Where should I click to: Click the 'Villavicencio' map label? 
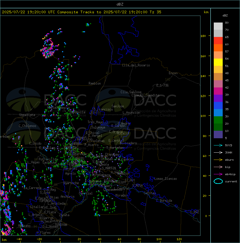(58, 108)
